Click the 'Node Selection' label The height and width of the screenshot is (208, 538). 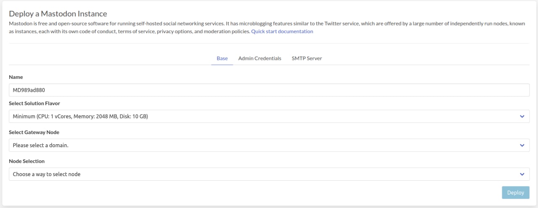[x=26, y=161]
